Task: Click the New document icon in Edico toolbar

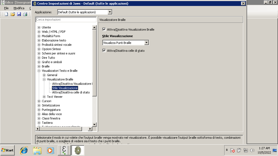Action: tap(7, 14)
